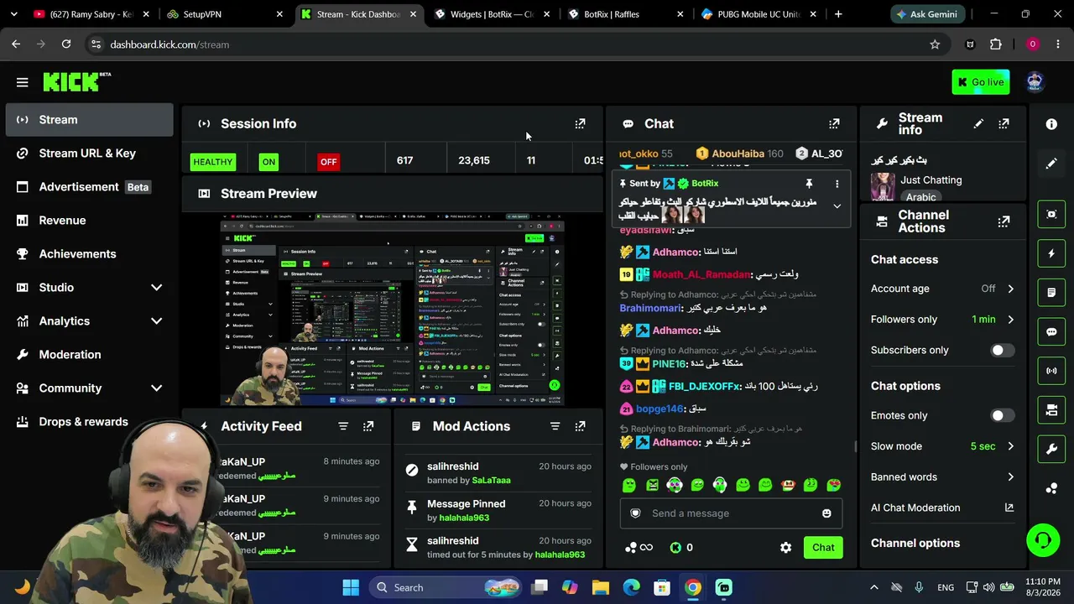Open Followers only duration chevron
The image size is (1074, 604).
tap(1010, 320)
